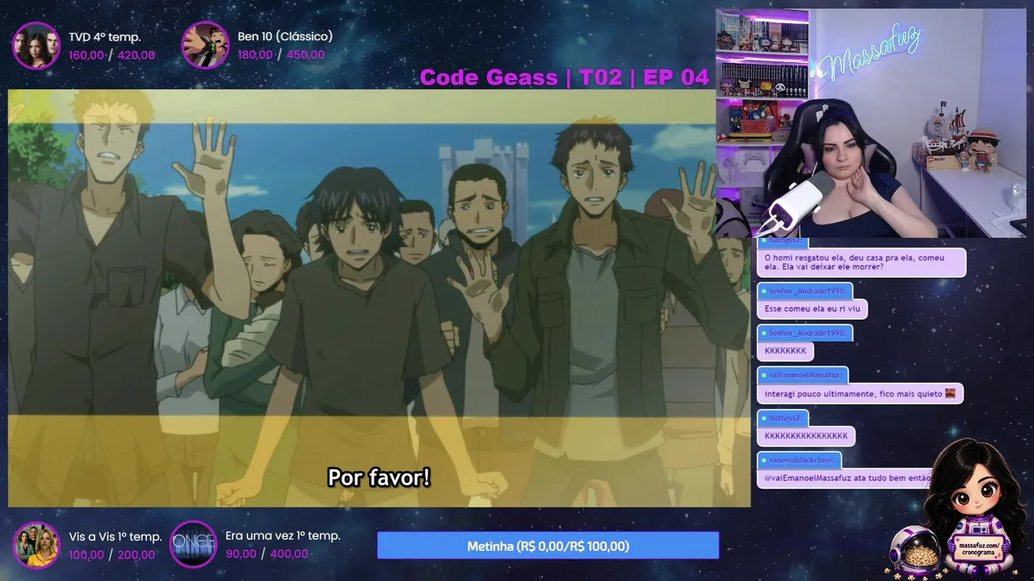Click the '160,00 / 420,00' TVD amount
The height and width of the screenshot is (581, 1034).
click(111, 55)
